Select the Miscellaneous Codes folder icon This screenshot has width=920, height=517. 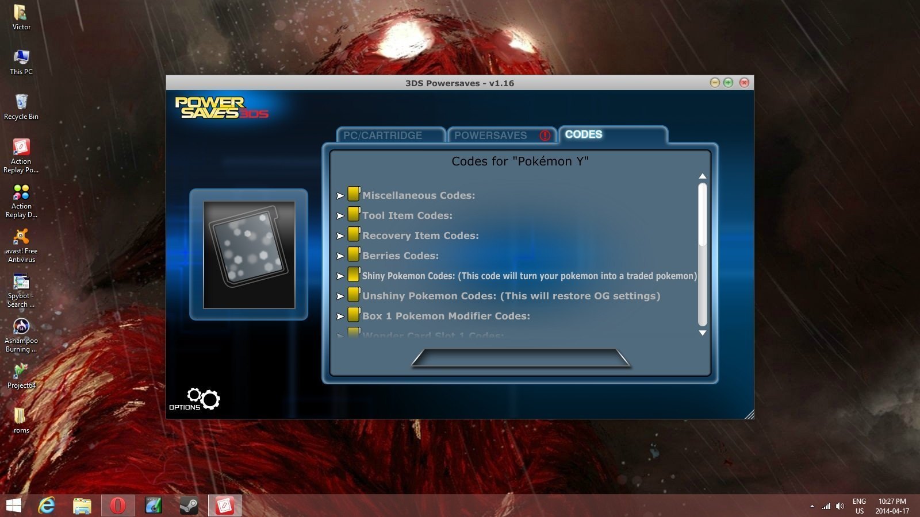coord(354,194)
